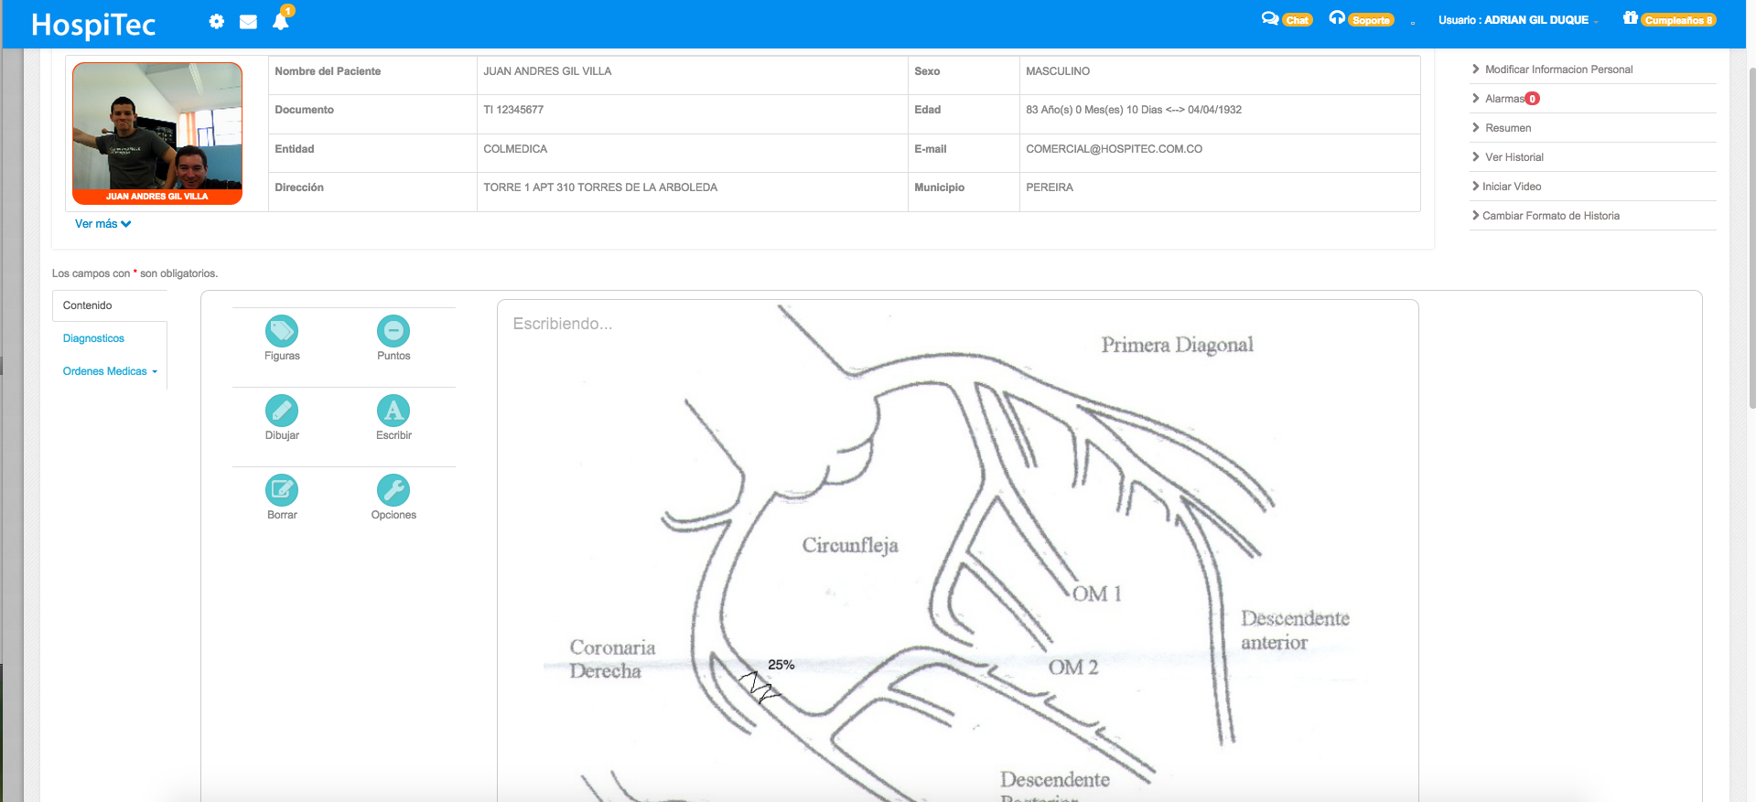Expand Ver más patient details
1756x802 pixels.
[102, 224]
